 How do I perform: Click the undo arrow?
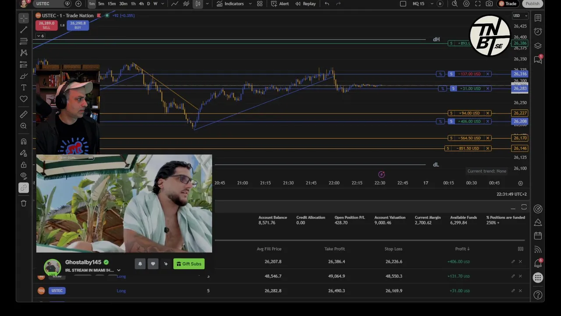click(327, 4)
